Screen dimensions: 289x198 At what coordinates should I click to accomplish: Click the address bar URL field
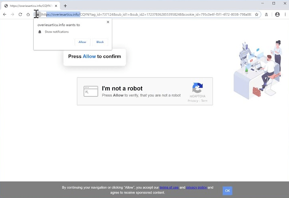(149, 14)
